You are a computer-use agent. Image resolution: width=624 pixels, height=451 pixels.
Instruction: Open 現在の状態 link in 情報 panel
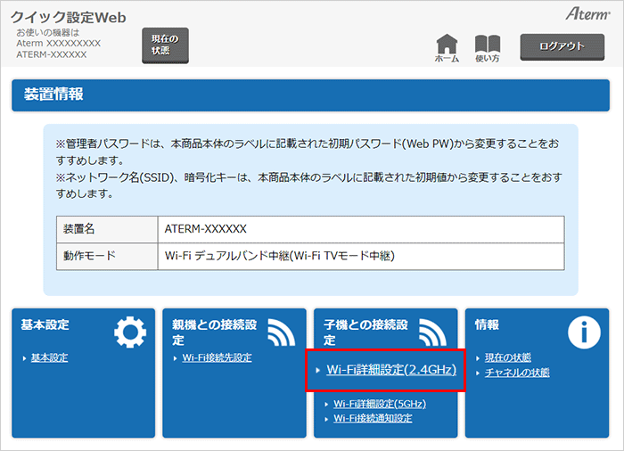coord(508,358)
